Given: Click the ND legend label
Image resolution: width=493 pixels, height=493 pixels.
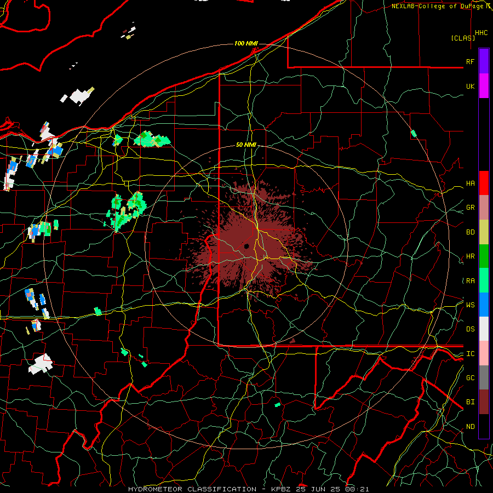Looking at the screenshot, I should [x=470, y=427].
